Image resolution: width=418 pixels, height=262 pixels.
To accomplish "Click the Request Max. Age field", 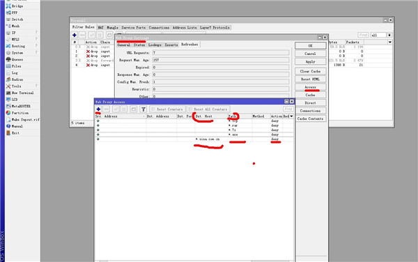I will click(221, 60).
